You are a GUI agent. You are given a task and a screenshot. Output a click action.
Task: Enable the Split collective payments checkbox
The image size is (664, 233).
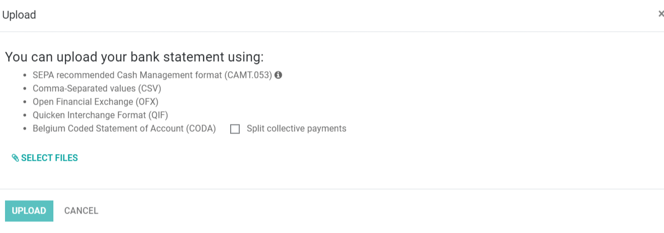235,129
